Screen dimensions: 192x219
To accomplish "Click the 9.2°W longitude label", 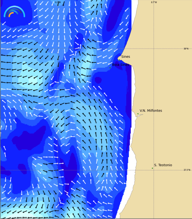I will [x=58, y=2].
